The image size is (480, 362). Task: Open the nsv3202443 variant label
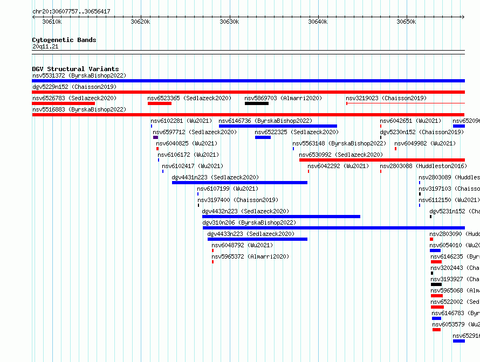pos(455,268)
